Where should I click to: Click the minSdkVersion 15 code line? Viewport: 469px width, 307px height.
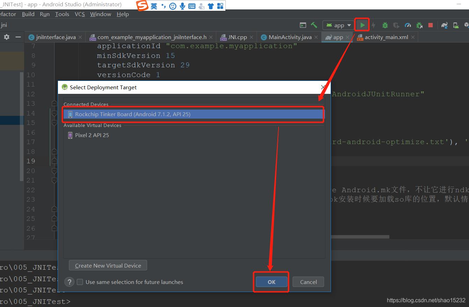pyautogui.click(x=136, y=56)
